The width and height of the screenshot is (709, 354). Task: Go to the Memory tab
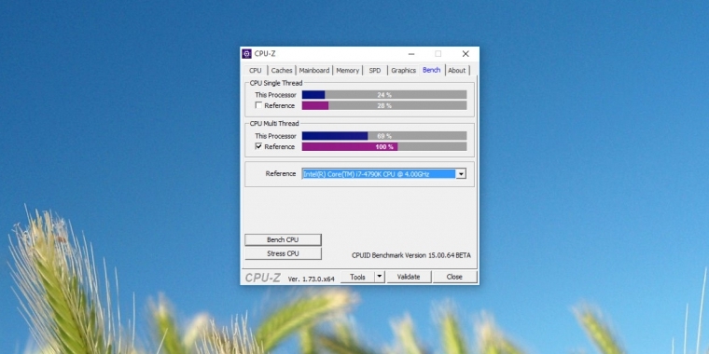coord(348,71)
